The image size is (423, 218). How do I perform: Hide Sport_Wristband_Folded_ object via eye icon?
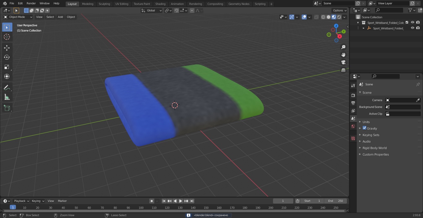412,28
